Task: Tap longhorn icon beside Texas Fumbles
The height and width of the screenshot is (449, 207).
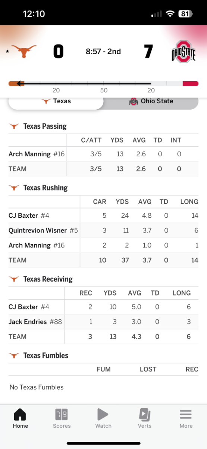Action: coord(14,355)
